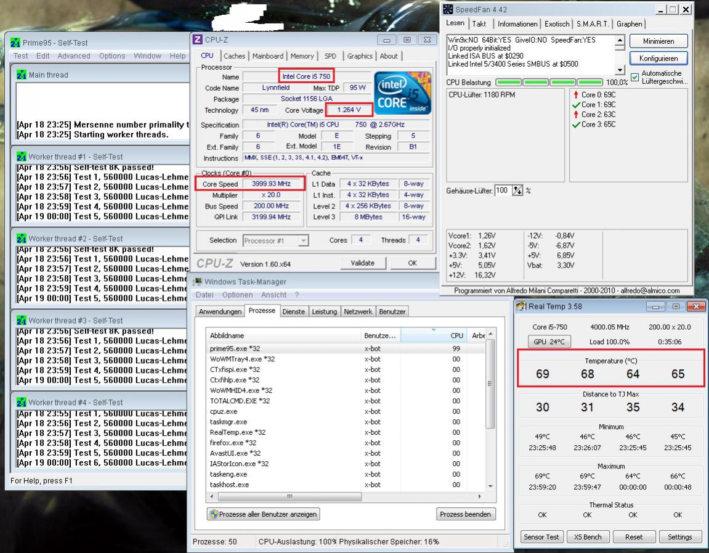Viewport: 709px width, 553px height.
Task: Open the Test menu in Prime95
Action: (20, 55)
